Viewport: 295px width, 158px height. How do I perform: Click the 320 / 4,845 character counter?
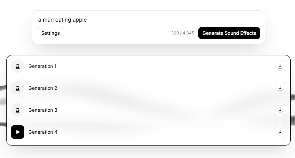tap(183, 33)
